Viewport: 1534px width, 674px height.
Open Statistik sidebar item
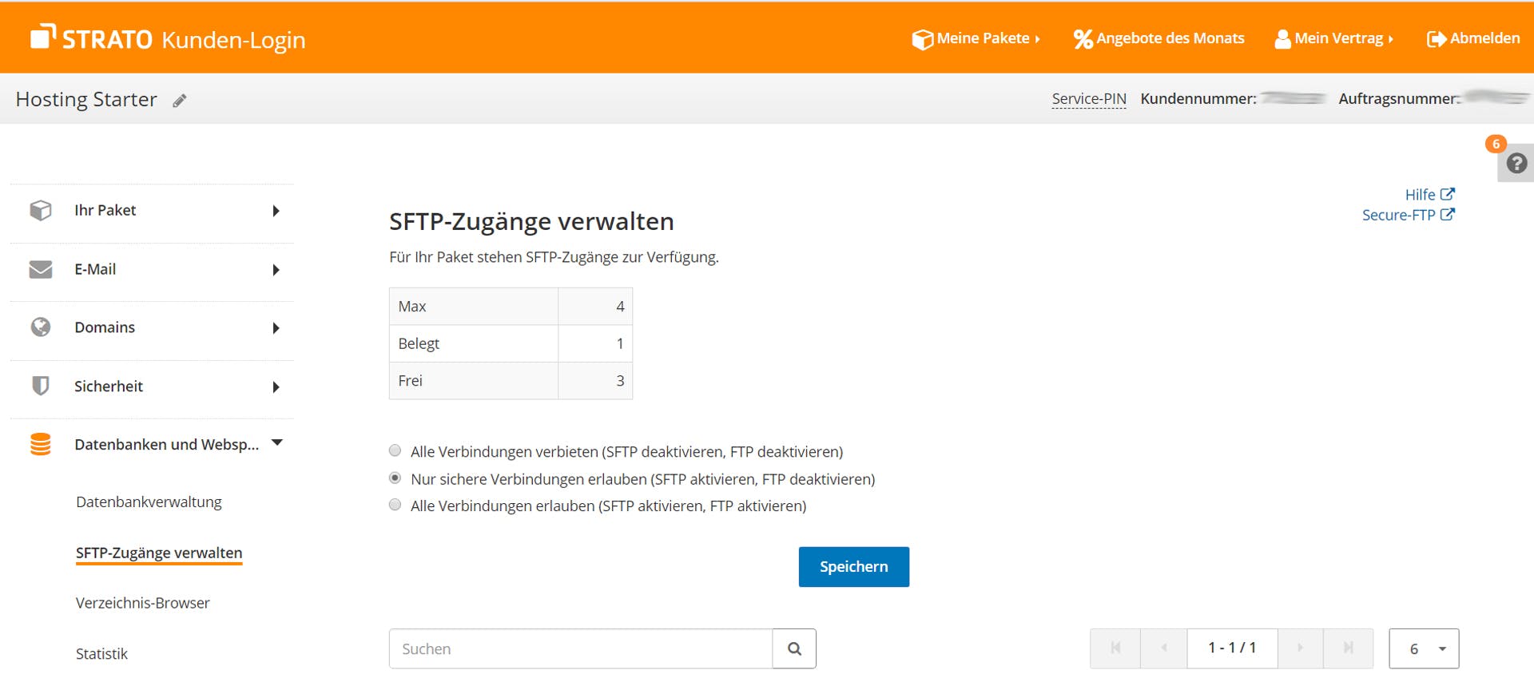click(101, 653)
